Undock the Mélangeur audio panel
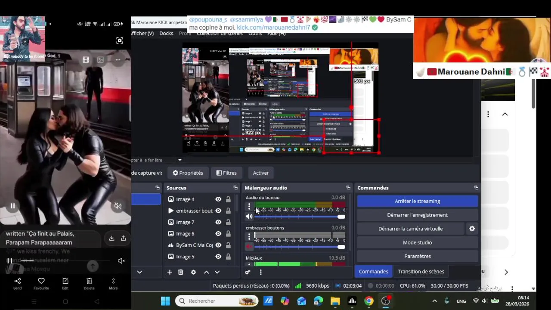The height and width of the screenshot is (310, 551). pyautogui.click(x=348, y=188)
